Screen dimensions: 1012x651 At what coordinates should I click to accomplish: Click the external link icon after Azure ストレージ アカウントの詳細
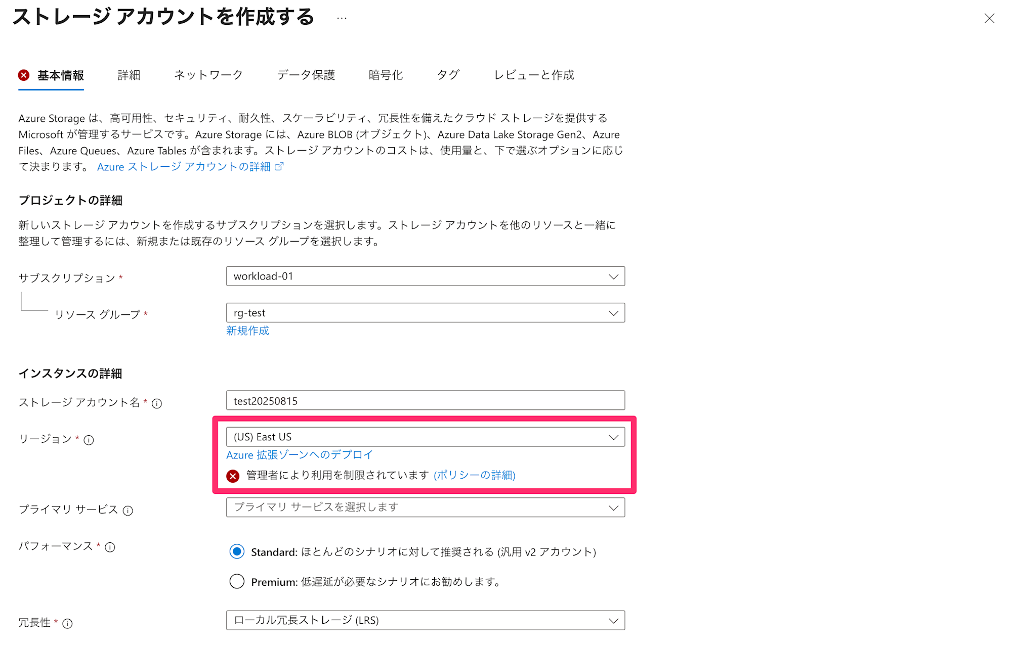[x=279, y=166]
